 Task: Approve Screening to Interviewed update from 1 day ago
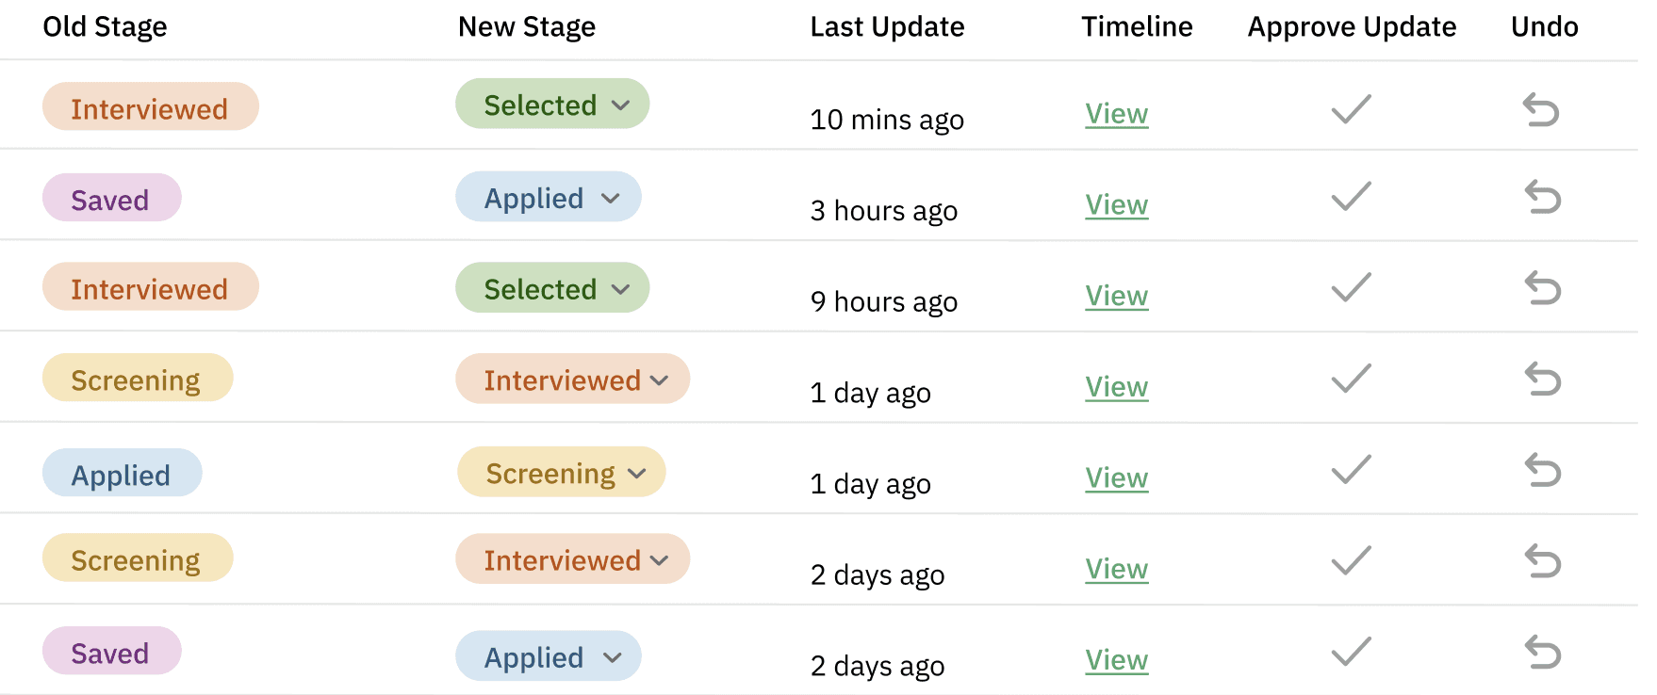pos(1351,379)
